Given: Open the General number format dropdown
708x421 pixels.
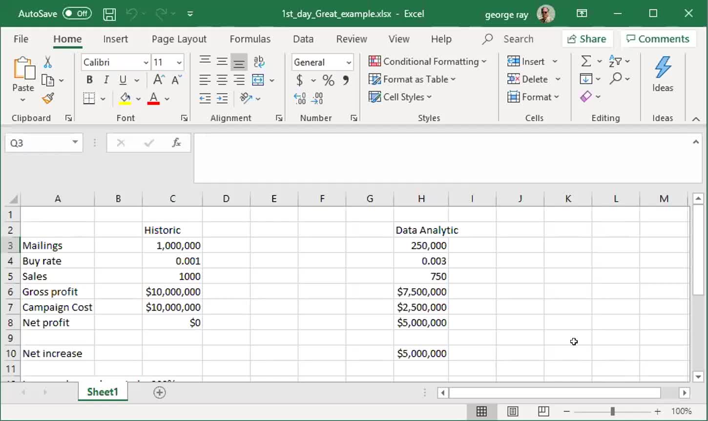Looking at the screenshot, I should pos(349,63).
